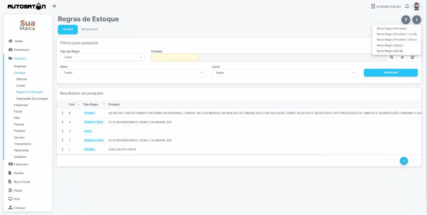Screen dimensions: 427x215
Task: Expand the Tipo de Regra dropdown
Action: [102, 58]
